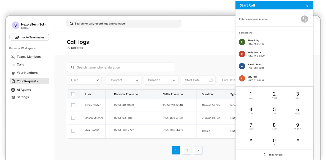Toggle the select-all header checkbox
This screenshot has height=160, width=326.
73,94
